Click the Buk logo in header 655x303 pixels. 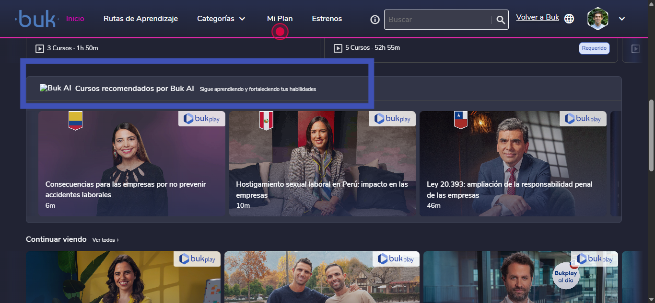click(x=37, y=19)
